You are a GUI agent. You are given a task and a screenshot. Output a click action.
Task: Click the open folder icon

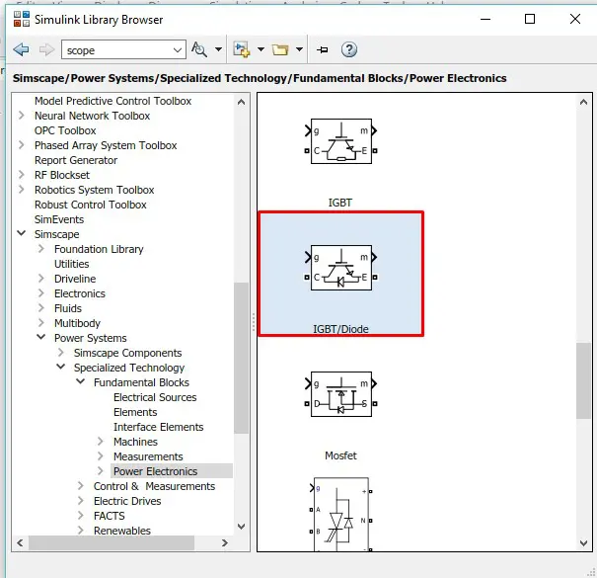[x=279, y=49]
